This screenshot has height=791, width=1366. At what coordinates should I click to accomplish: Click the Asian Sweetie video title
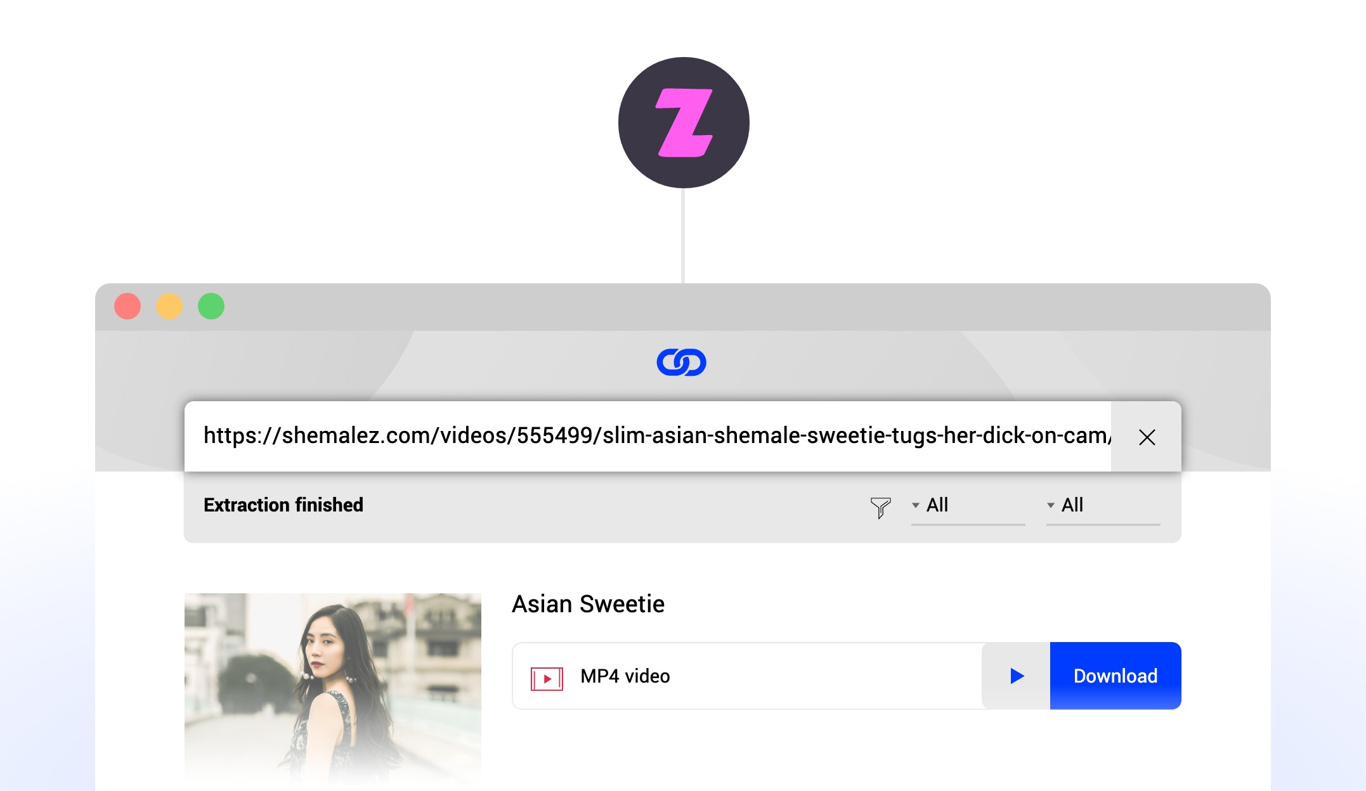point(589,604)
